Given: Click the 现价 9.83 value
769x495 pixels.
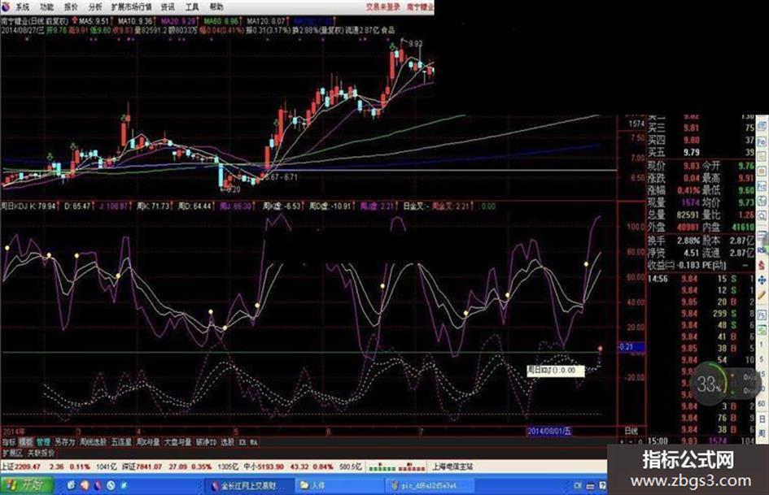Looking at the screenshot, I should [691, 166].
